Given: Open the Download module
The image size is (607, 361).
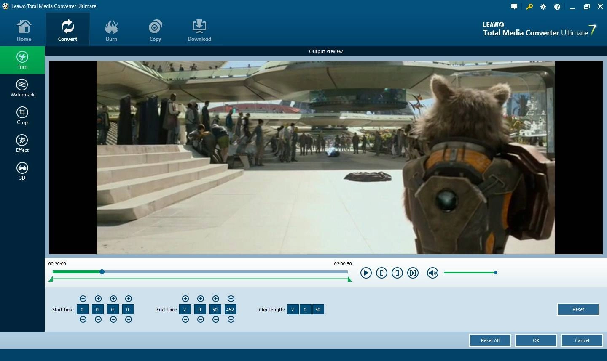Looking at the screenshot, I should click(x=199, y=30).
